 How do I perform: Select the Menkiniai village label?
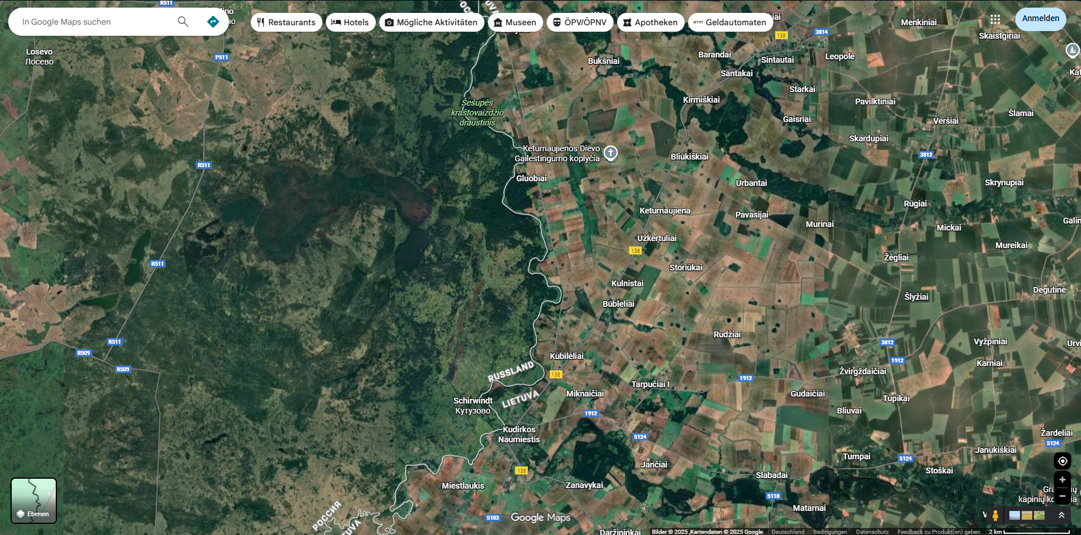919,22
